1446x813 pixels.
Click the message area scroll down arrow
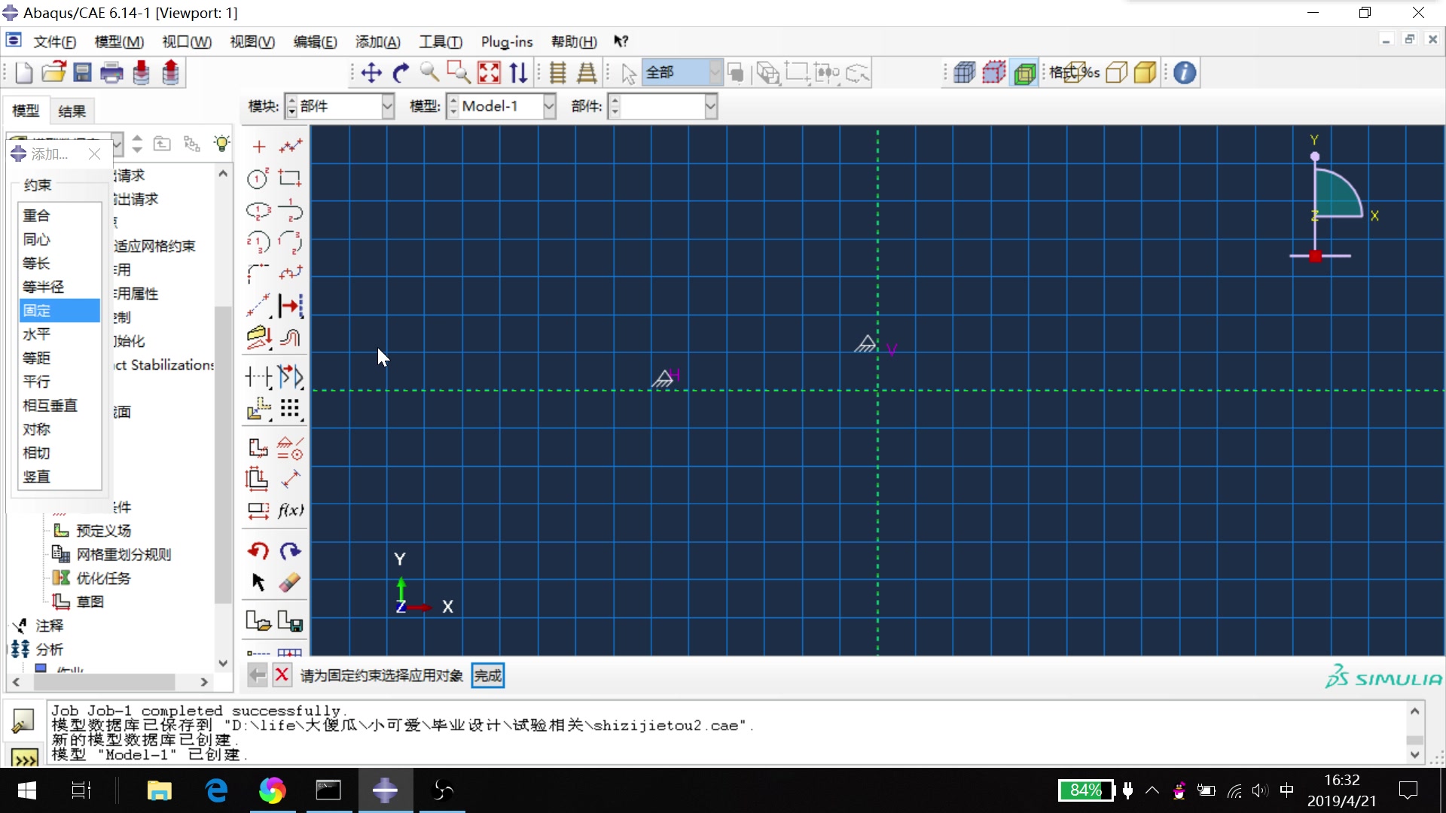(x=1415, y=754)
